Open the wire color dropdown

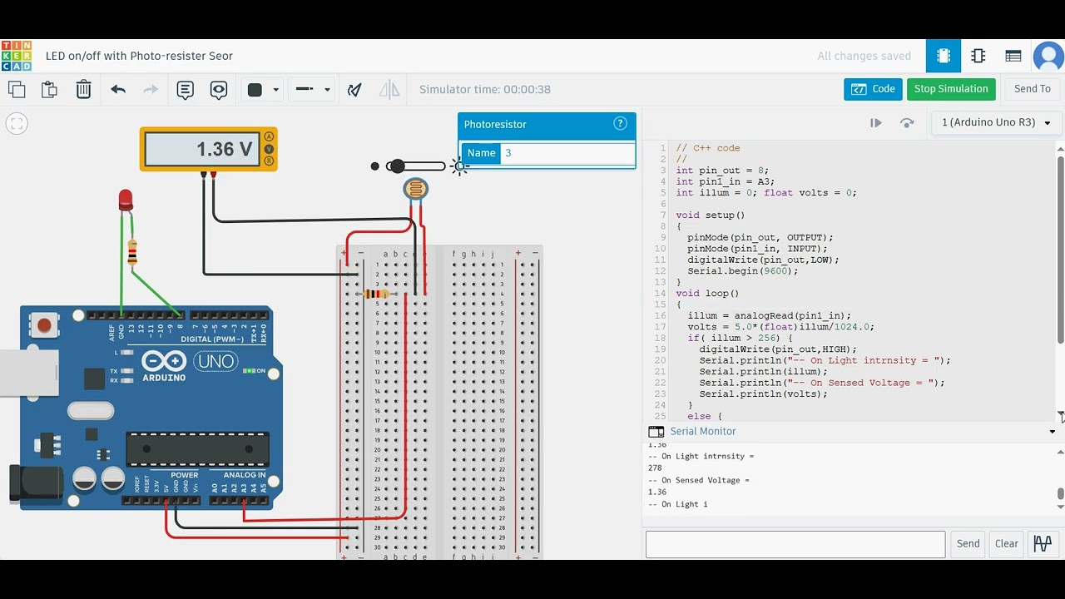pos(263,89)
